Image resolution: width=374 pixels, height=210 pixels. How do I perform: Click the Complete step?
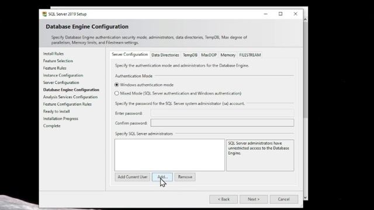(52, 126)
